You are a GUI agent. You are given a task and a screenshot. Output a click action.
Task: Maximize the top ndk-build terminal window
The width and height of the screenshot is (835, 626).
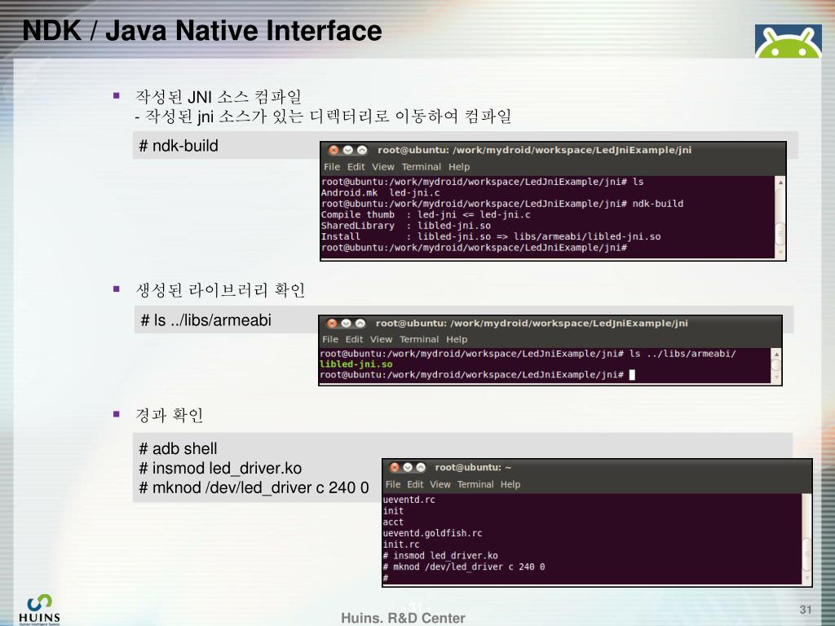tap(361, 150)
